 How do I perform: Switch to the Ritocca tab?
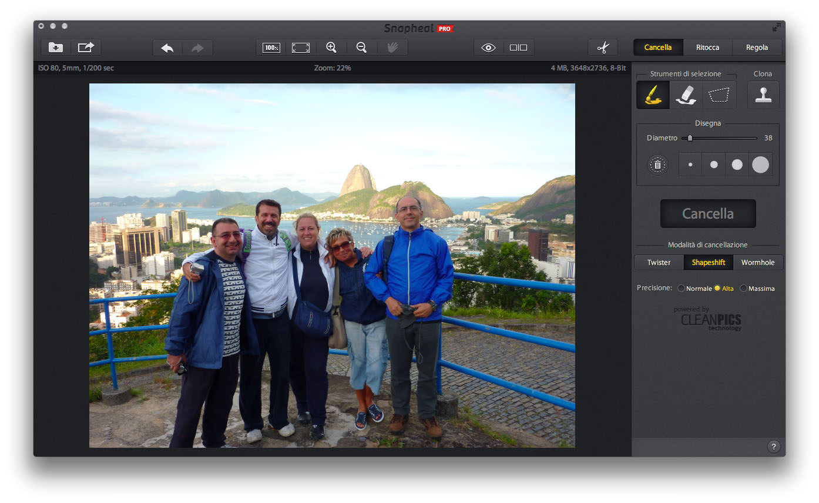708,48
